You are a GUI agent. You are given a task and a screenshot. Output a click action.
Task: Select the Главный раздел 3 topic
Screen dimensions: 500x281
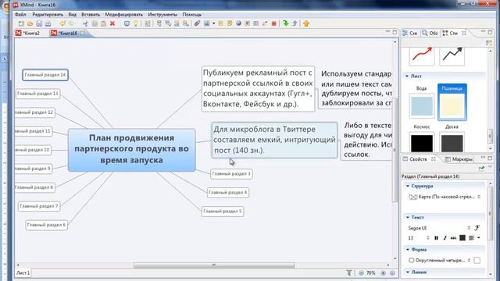click(x=231, y=174)
